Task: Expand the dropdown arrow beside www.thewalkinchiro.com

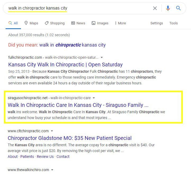Action: [52, 170]
